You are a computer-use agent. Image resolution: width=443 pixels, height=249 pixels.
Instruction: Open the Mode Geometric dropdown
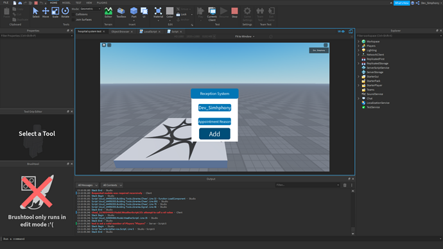click(91, 9)
